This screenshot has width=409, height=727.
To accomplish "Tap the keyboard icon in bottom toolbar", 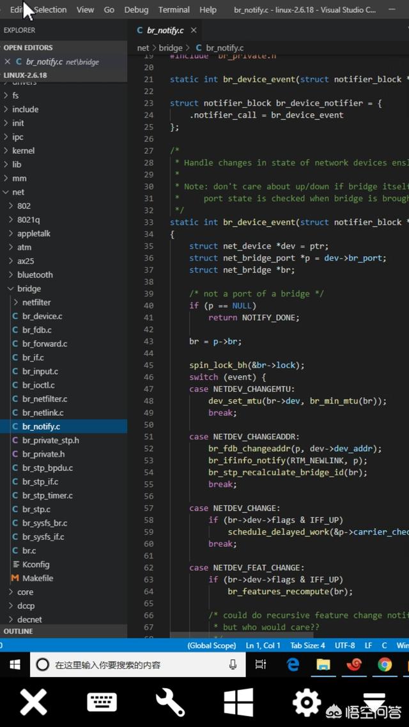I will 102,702.
